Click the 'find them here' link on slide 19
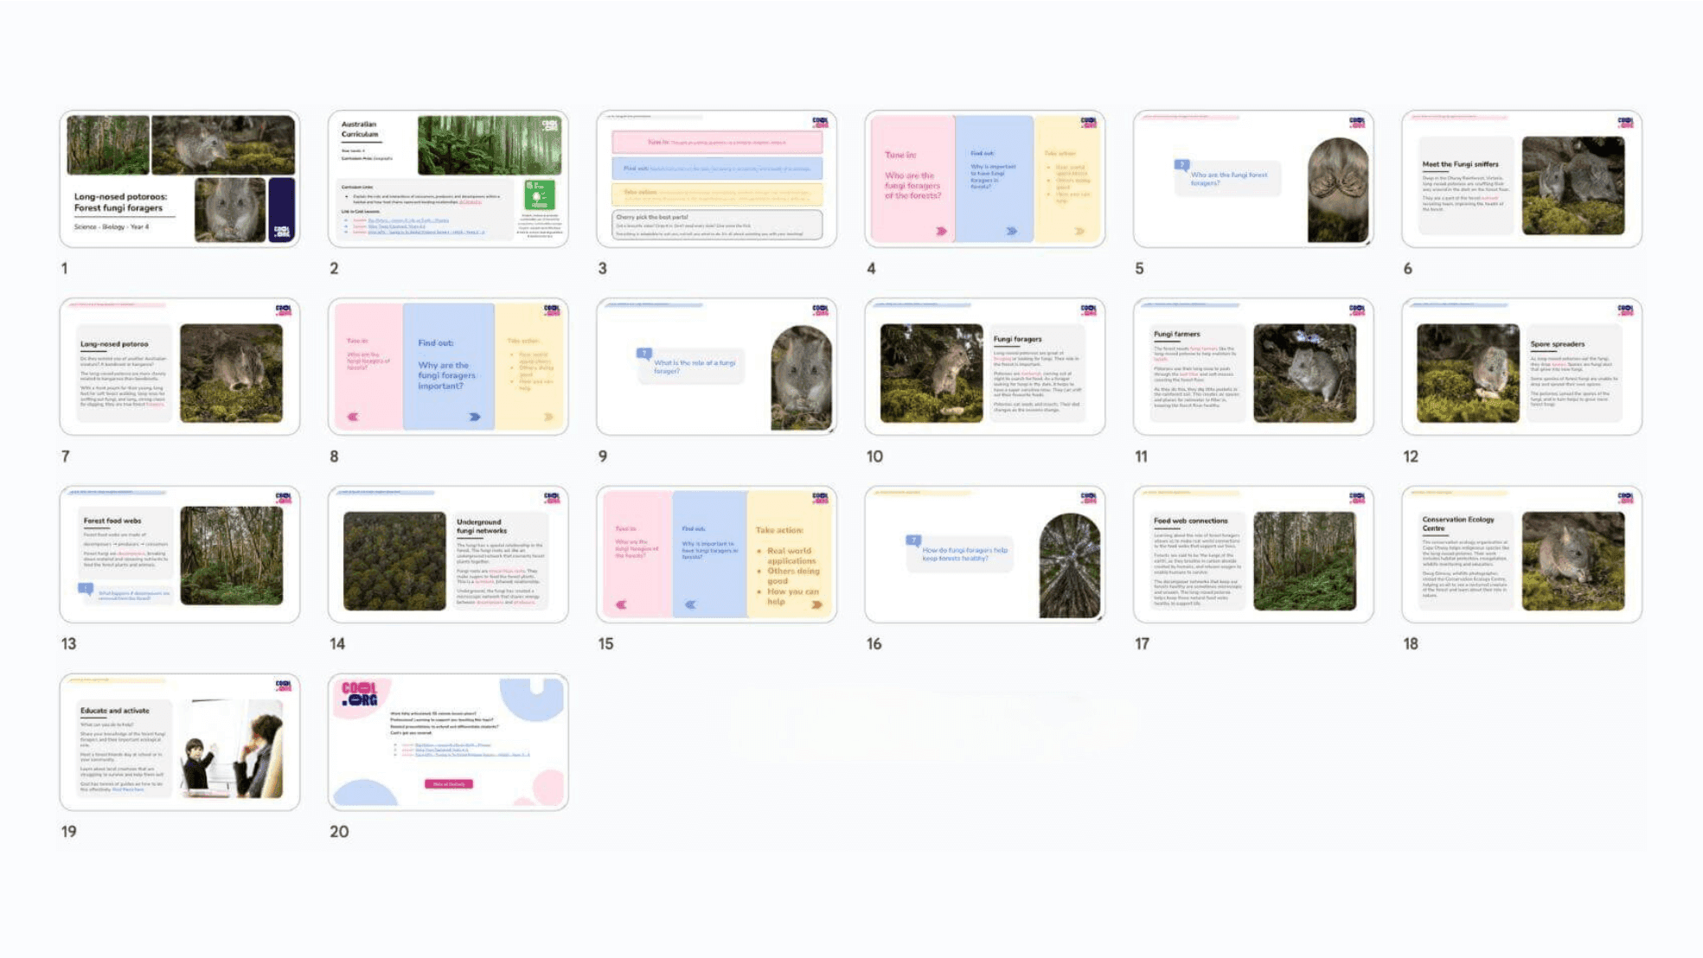Screen dimensions: 1703x958 point(128,789)
